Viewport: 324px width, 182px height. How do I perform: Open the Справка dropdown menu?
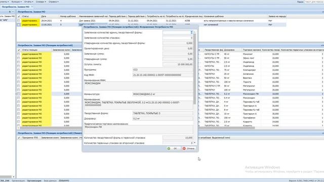point(53,2)
